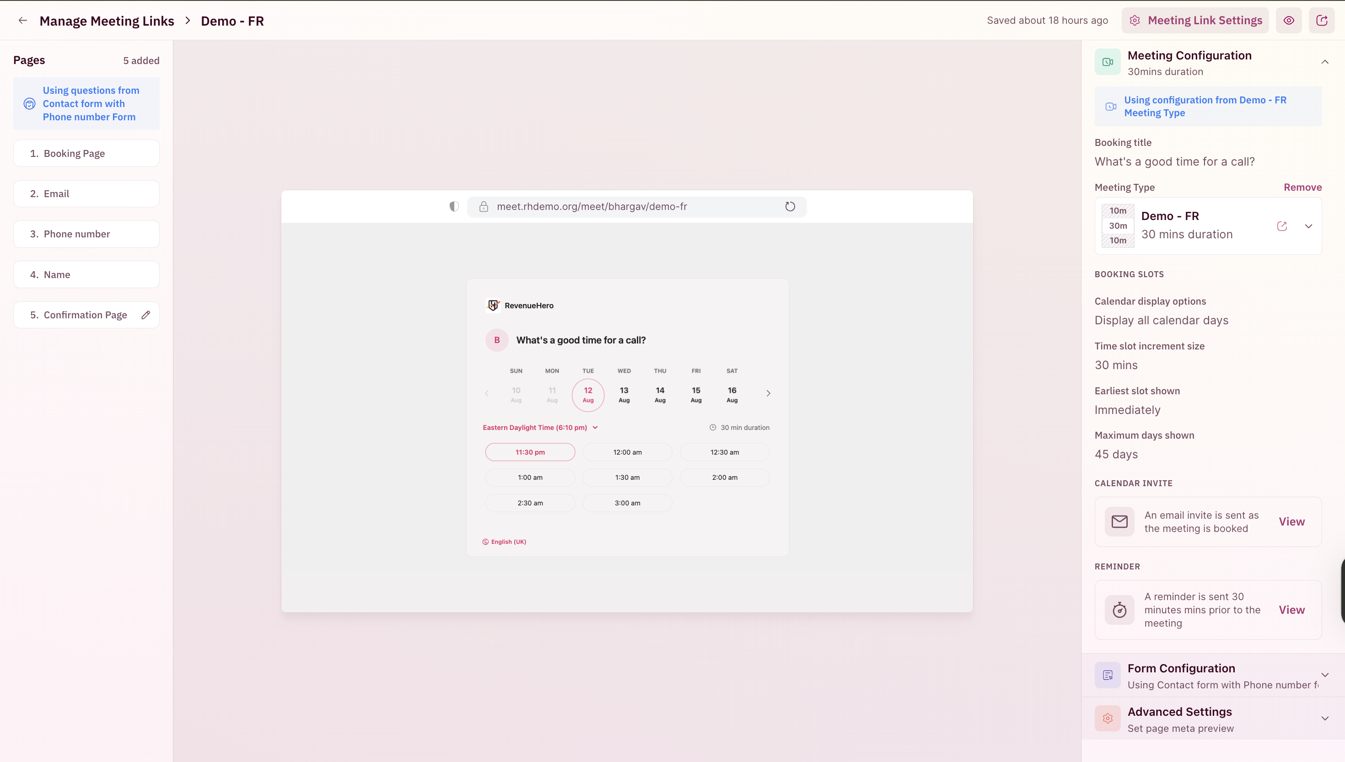Image resolution: width=1345 pixels, height=762 pixels.
Task: Click the share link icon
Action: [1322, 21]
